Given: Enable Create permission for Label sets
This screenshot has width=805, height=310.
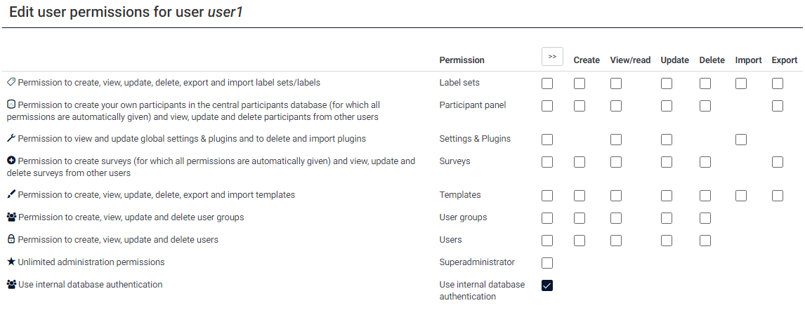Looking at the screenshot, I should coord(580,83).
